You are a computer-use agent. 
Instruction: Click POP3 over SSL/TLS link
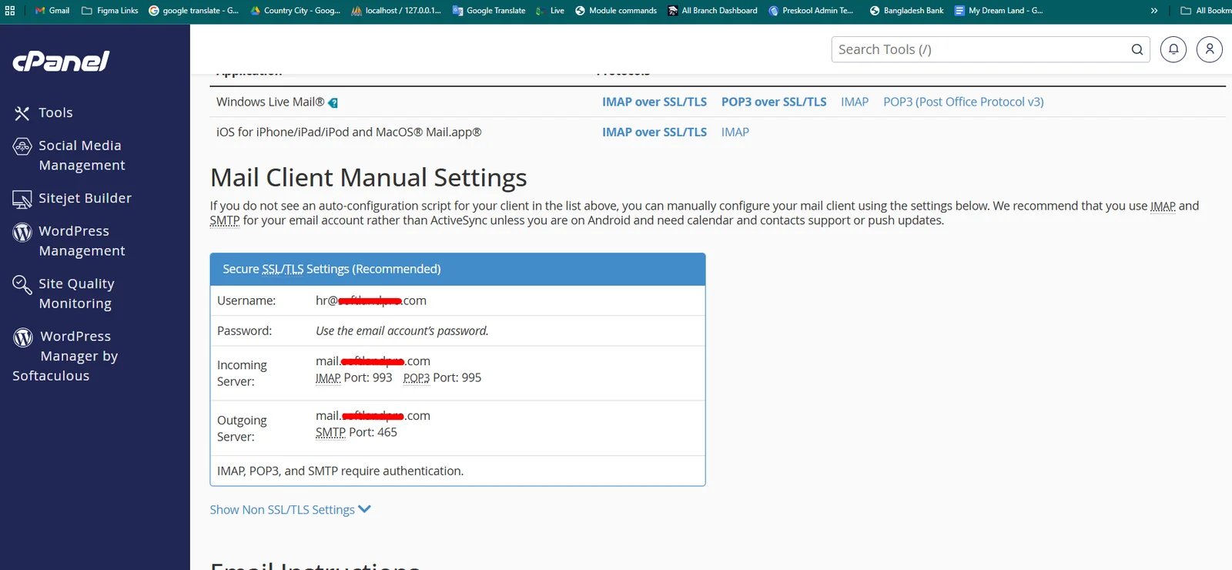(x=773, y=102)
